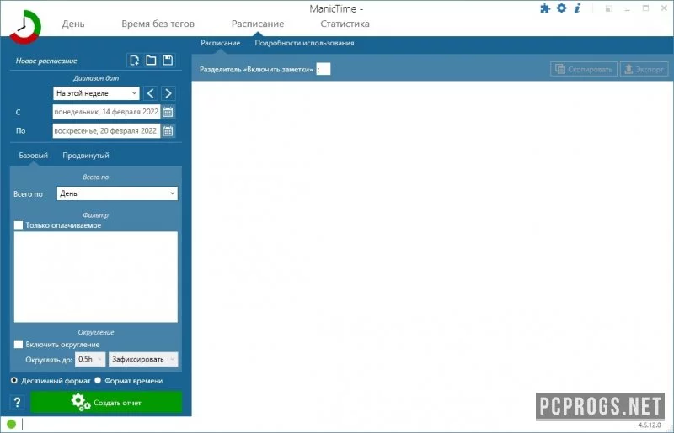Switch to Базовый settings tab
This screenshot has height=433, width=674.
(x=33, y=156)
